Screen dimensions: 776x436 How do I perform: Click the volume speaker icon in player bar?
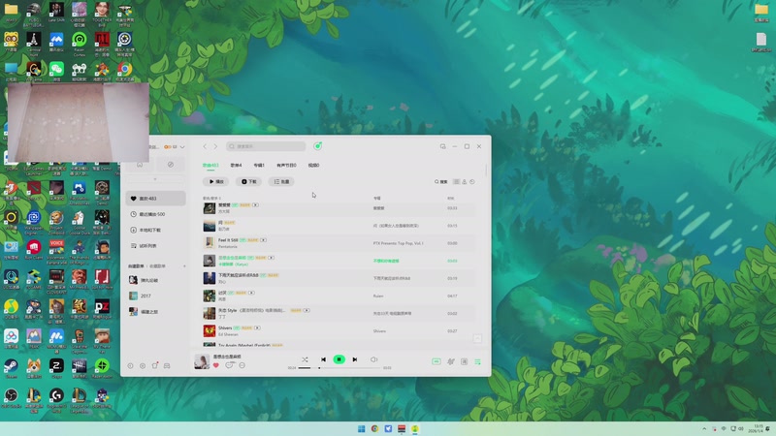[373, 359]
